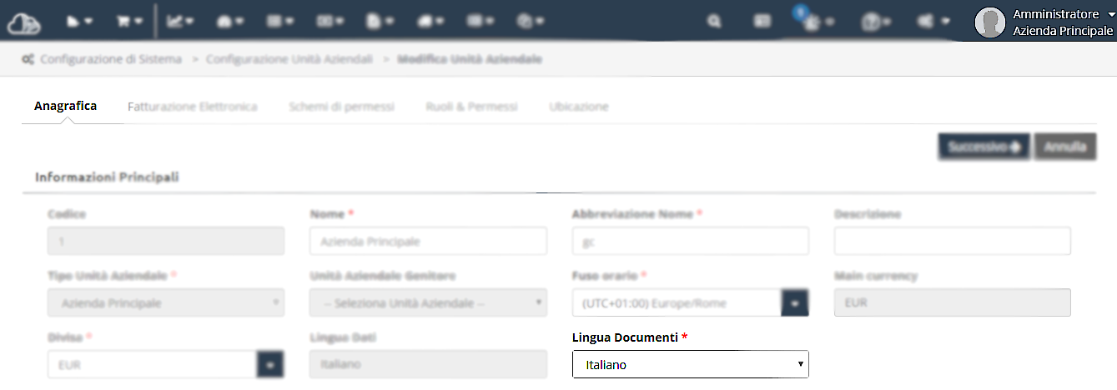Go to the Ubicazione tab
The image size is (1117, 390).
pyautogui.click(x=579, y=107)
